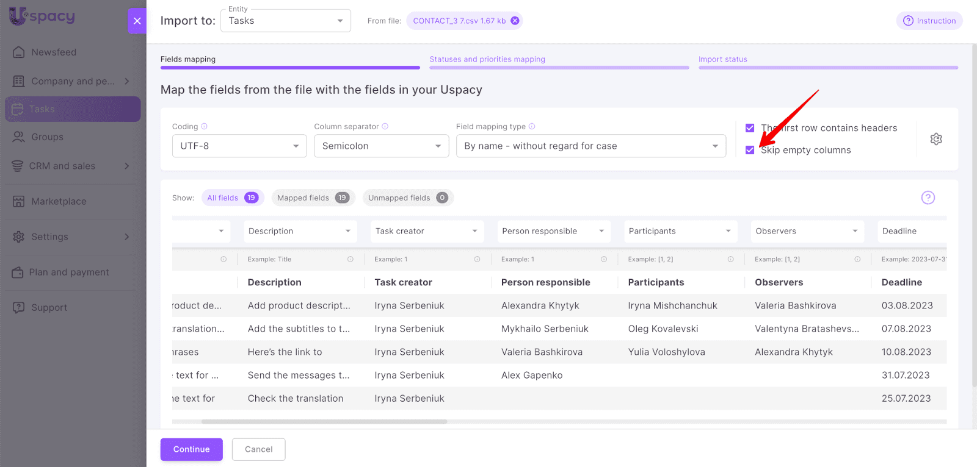The width and height of the screenshot is (977, 467).
Task: Click info icon next to Coding label
Action: 204,126
